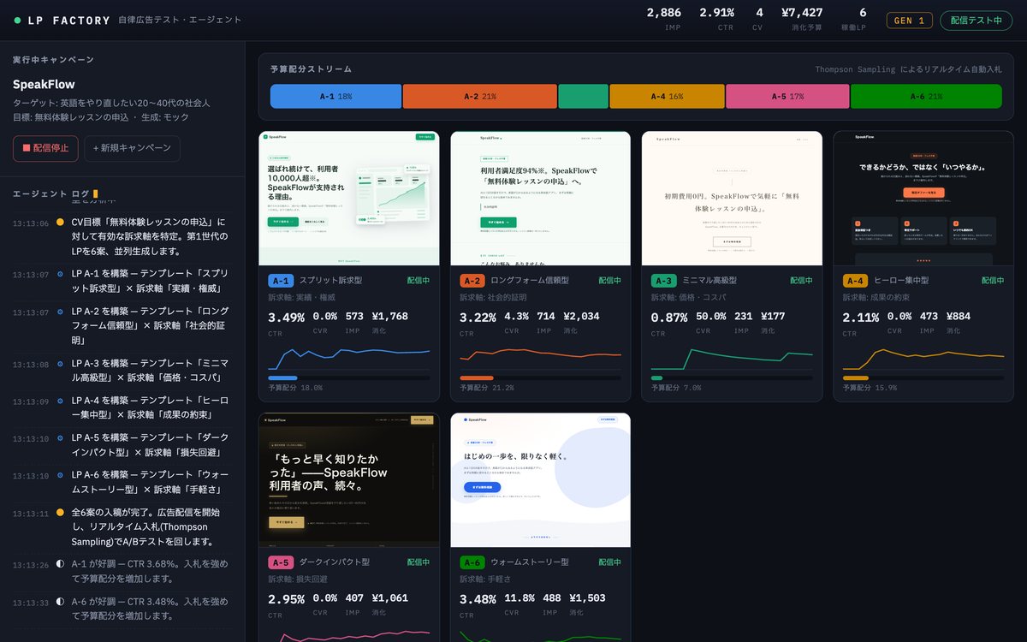Select the A-1 18% budget stream segment
The width and height of the screenshot is (1027, 642).
click(x=336, y=97)
